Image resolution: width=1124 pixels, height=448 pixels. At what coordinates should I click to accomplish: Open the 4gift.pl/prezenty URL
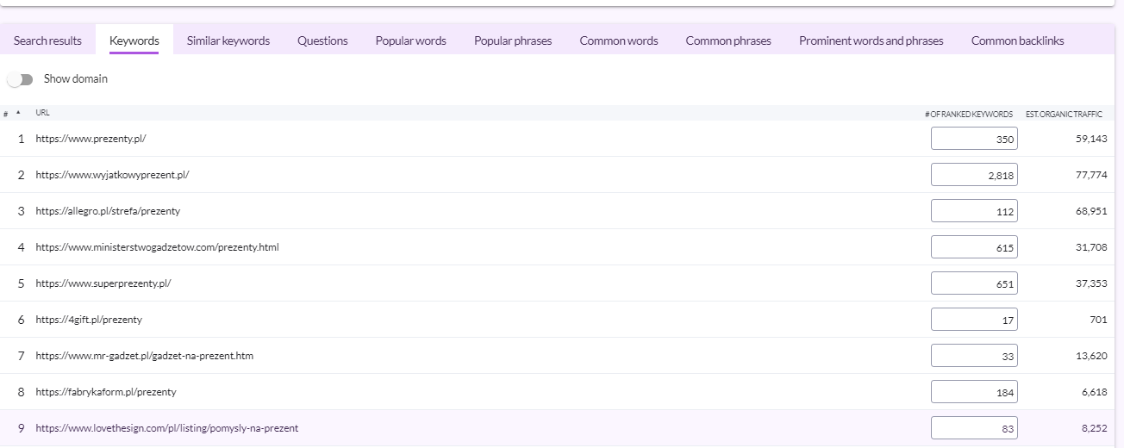[89, 320]
